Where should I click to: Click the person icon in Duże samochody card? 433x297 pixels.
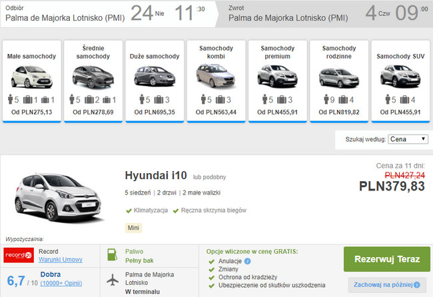142,99
